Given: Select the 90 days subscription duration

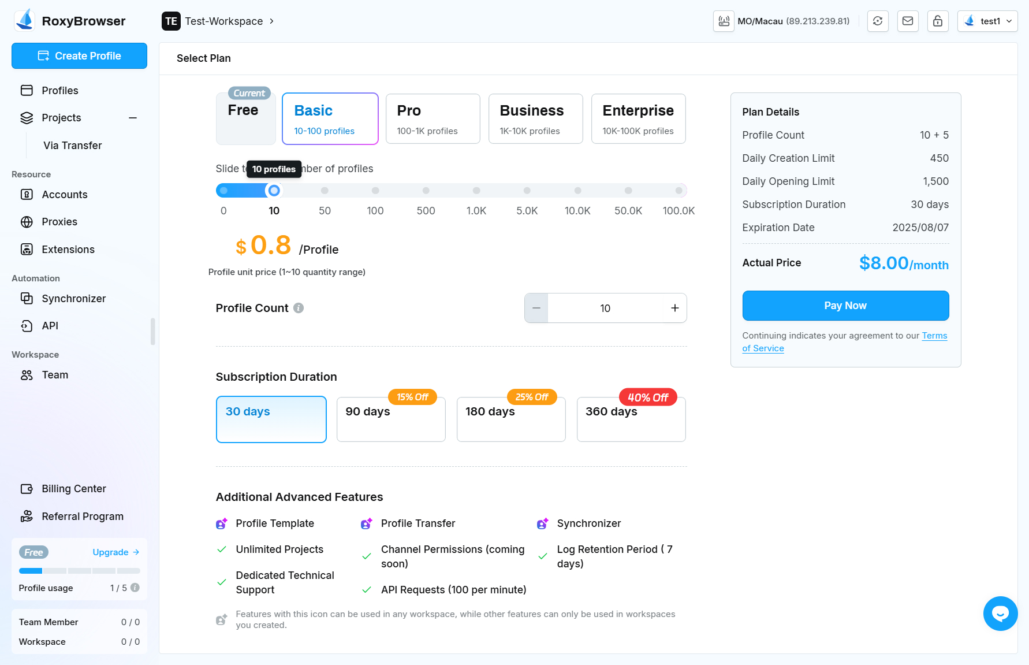Looking at the screenshot, I should coord(391,419).
